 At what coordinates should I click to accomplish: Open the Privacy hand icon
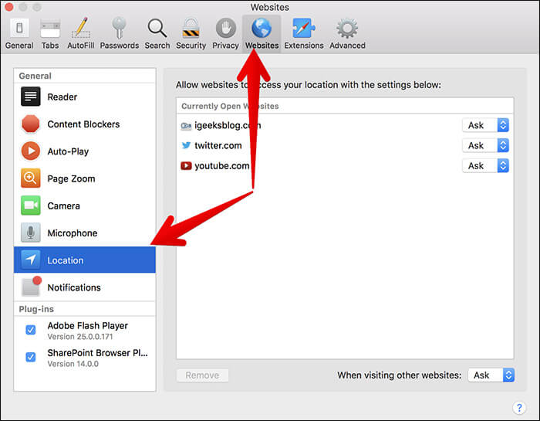pos(225,28)
